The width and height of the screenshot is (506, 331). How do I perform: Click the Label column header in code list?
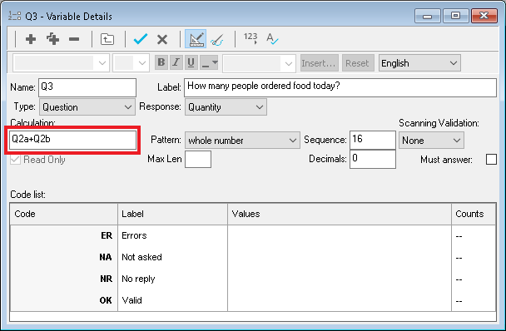[x=172, y=214]
